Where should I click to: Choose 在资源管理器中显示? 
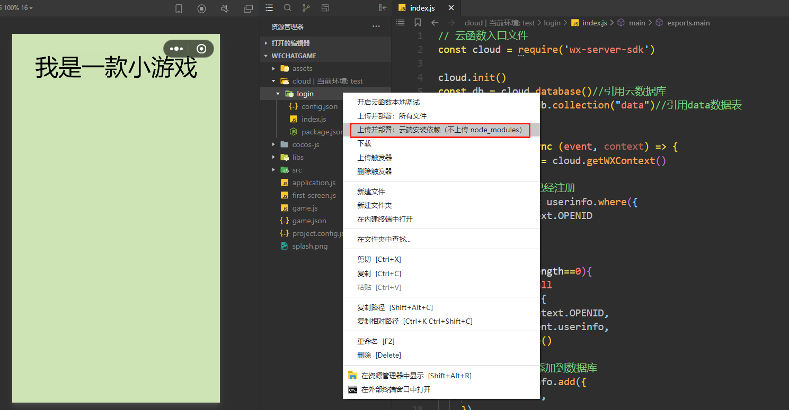click(x=441, y=376)
